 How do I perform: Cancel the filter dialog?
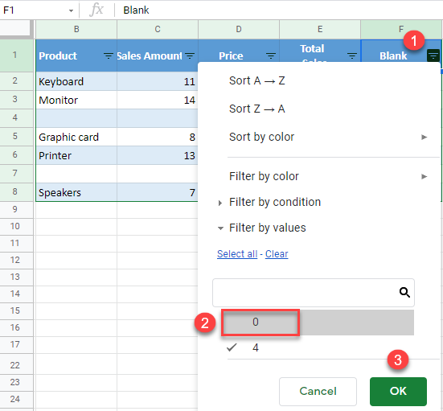pyautogui.click(x=318, y=391)
